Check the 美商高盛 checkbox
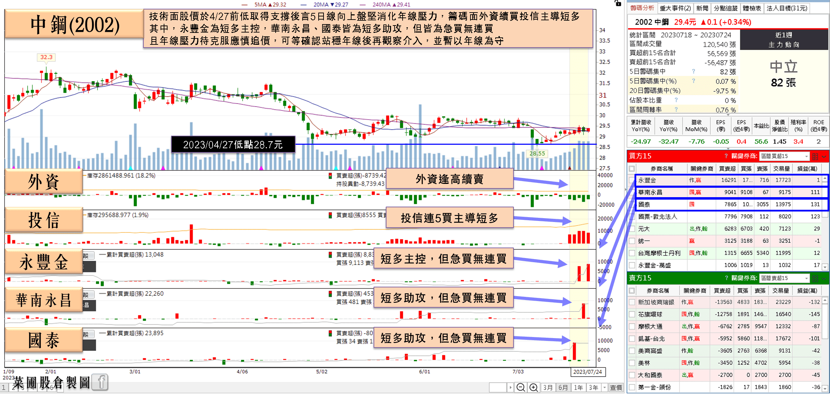The height and width of the screenshot is (401, 830). (x=632, y=351)
